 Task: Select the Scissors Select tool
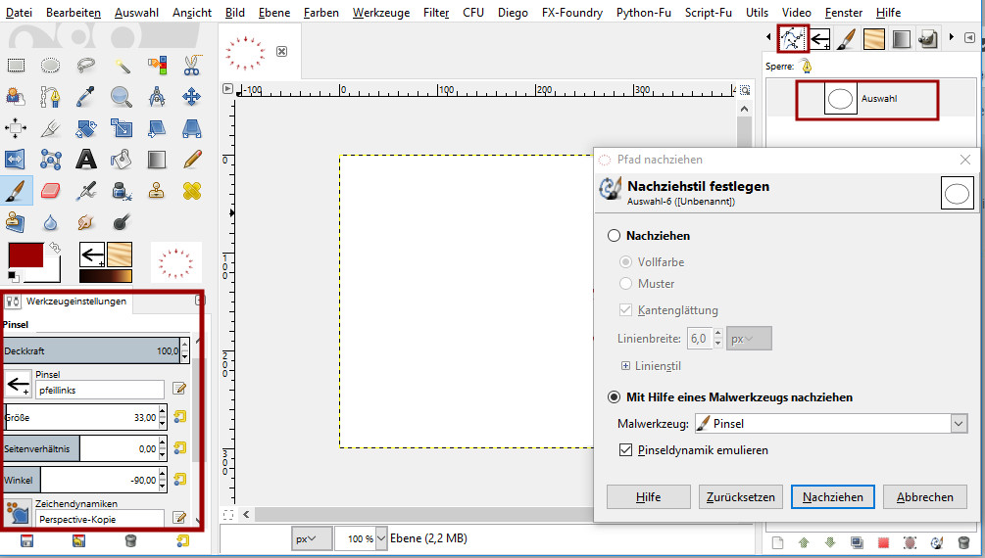click(x=191, y=65)
